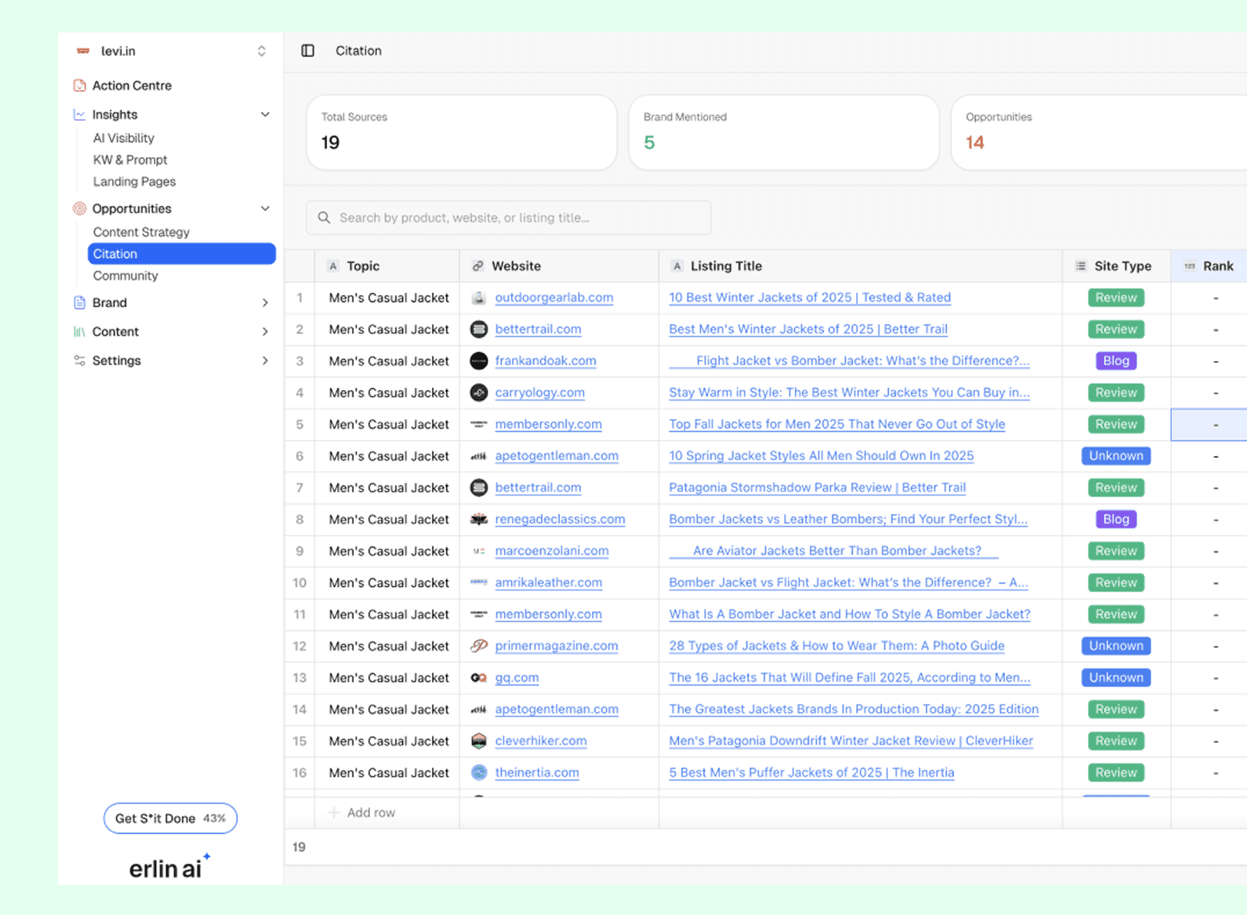The image size is (1247, 915).
Task: Open the 28 Types of Jackets listing link
Action: [x=837, y=646]
